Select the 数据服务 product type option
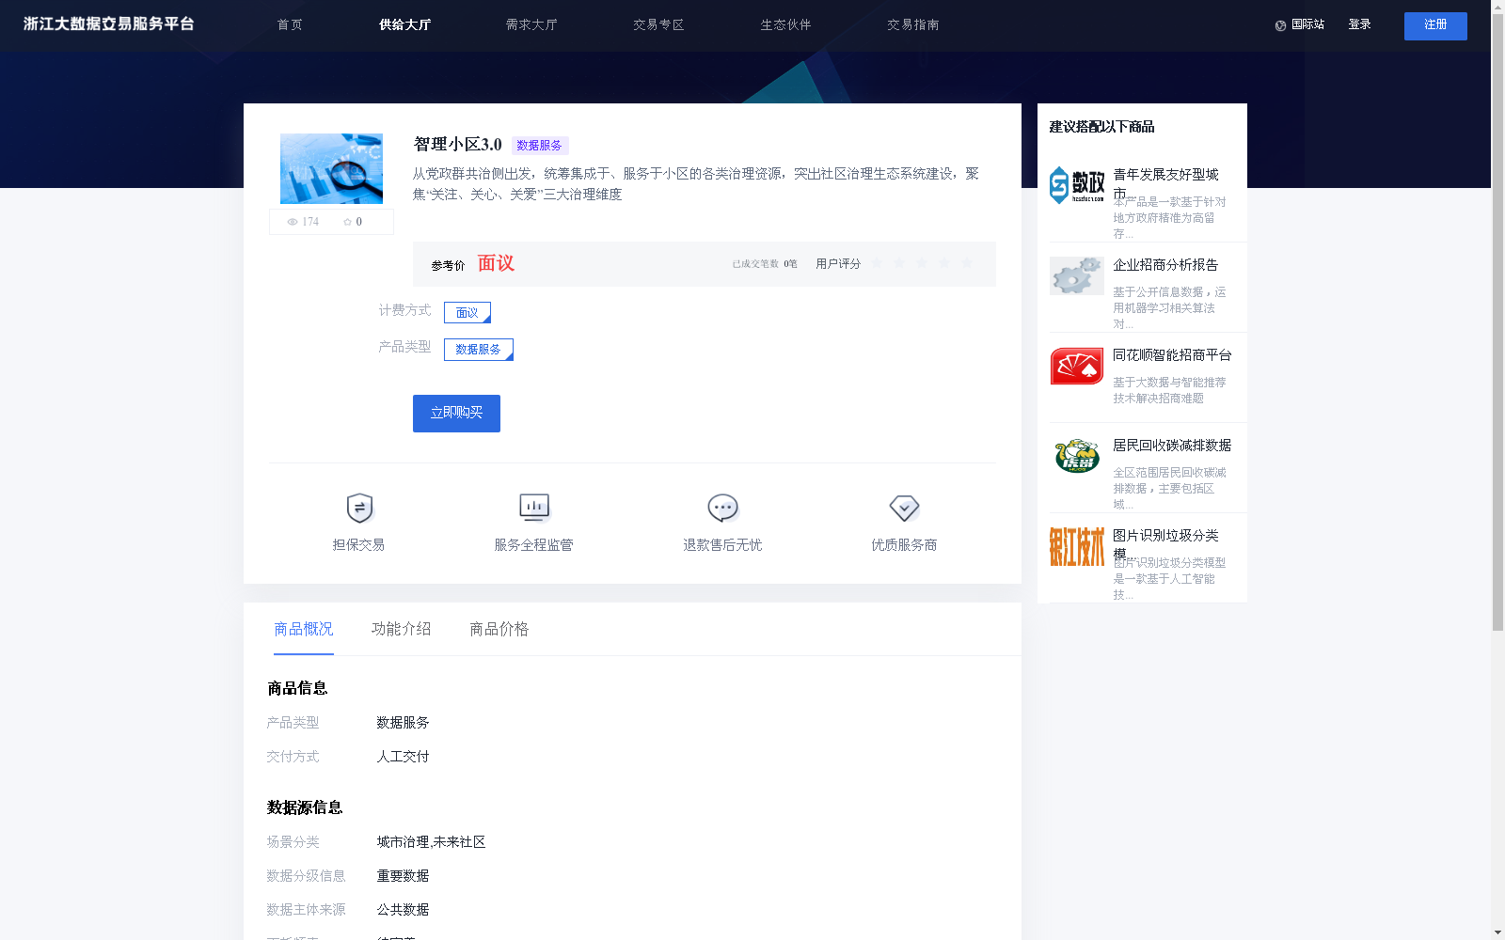This screenshot has width=1505, height=940. (479, 350)
